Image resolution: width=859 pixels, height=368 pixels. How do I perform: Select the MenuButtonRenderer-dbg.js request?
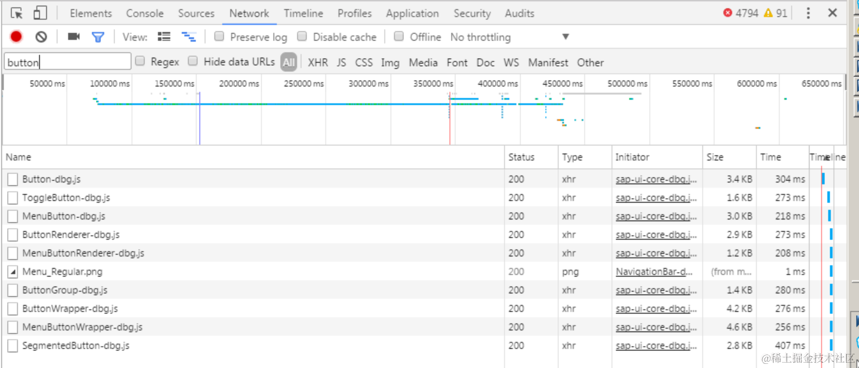pyautogui.click(x=83, y=253)
